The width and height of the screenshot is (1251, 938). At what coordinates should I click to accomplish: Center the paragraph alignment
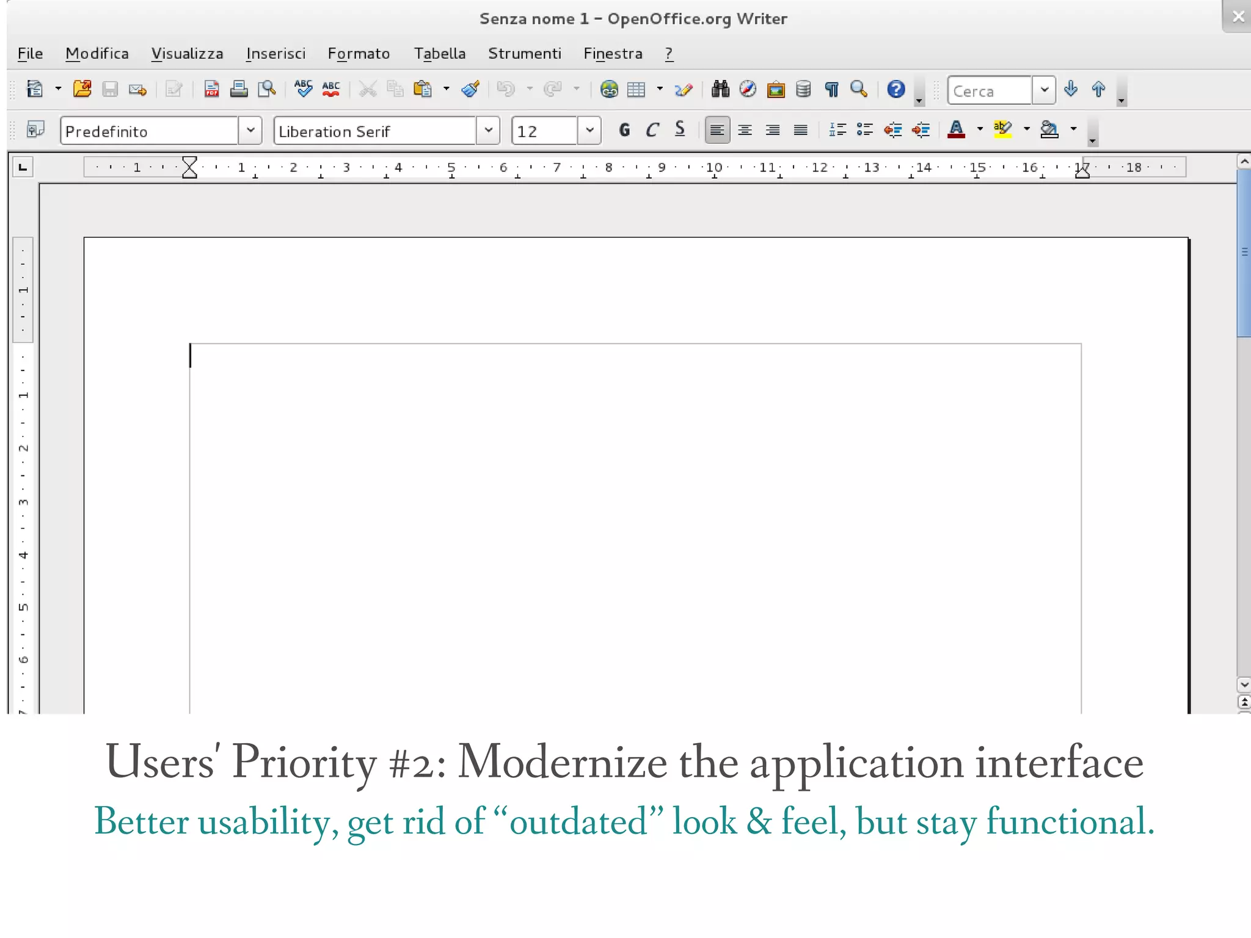pos(745,130)
